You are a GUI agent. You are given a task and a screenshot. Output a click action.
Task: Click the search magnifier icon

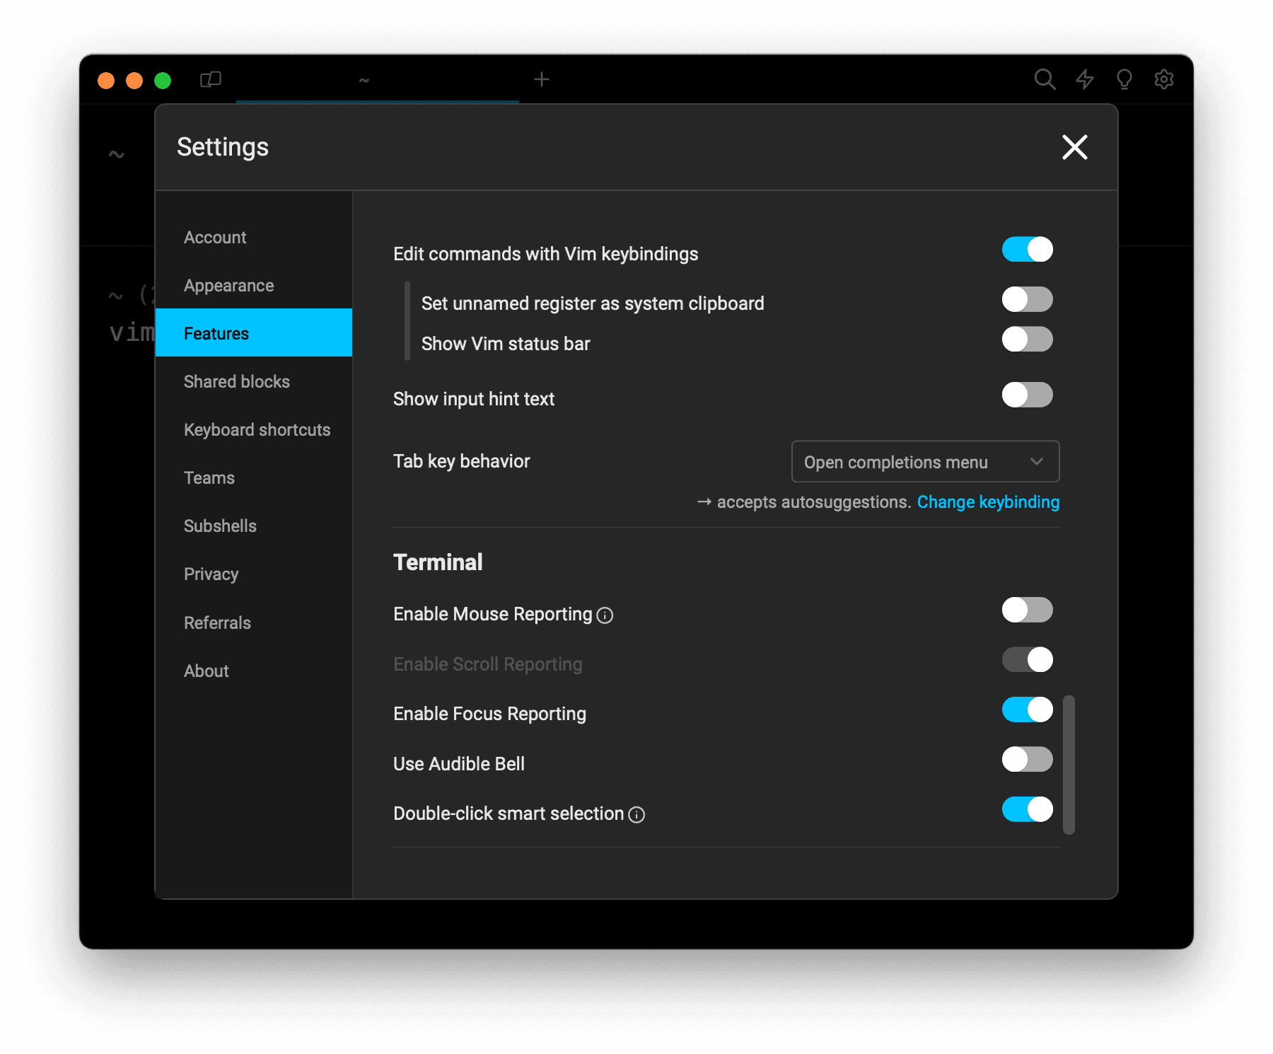click(x=1045, y=79)
